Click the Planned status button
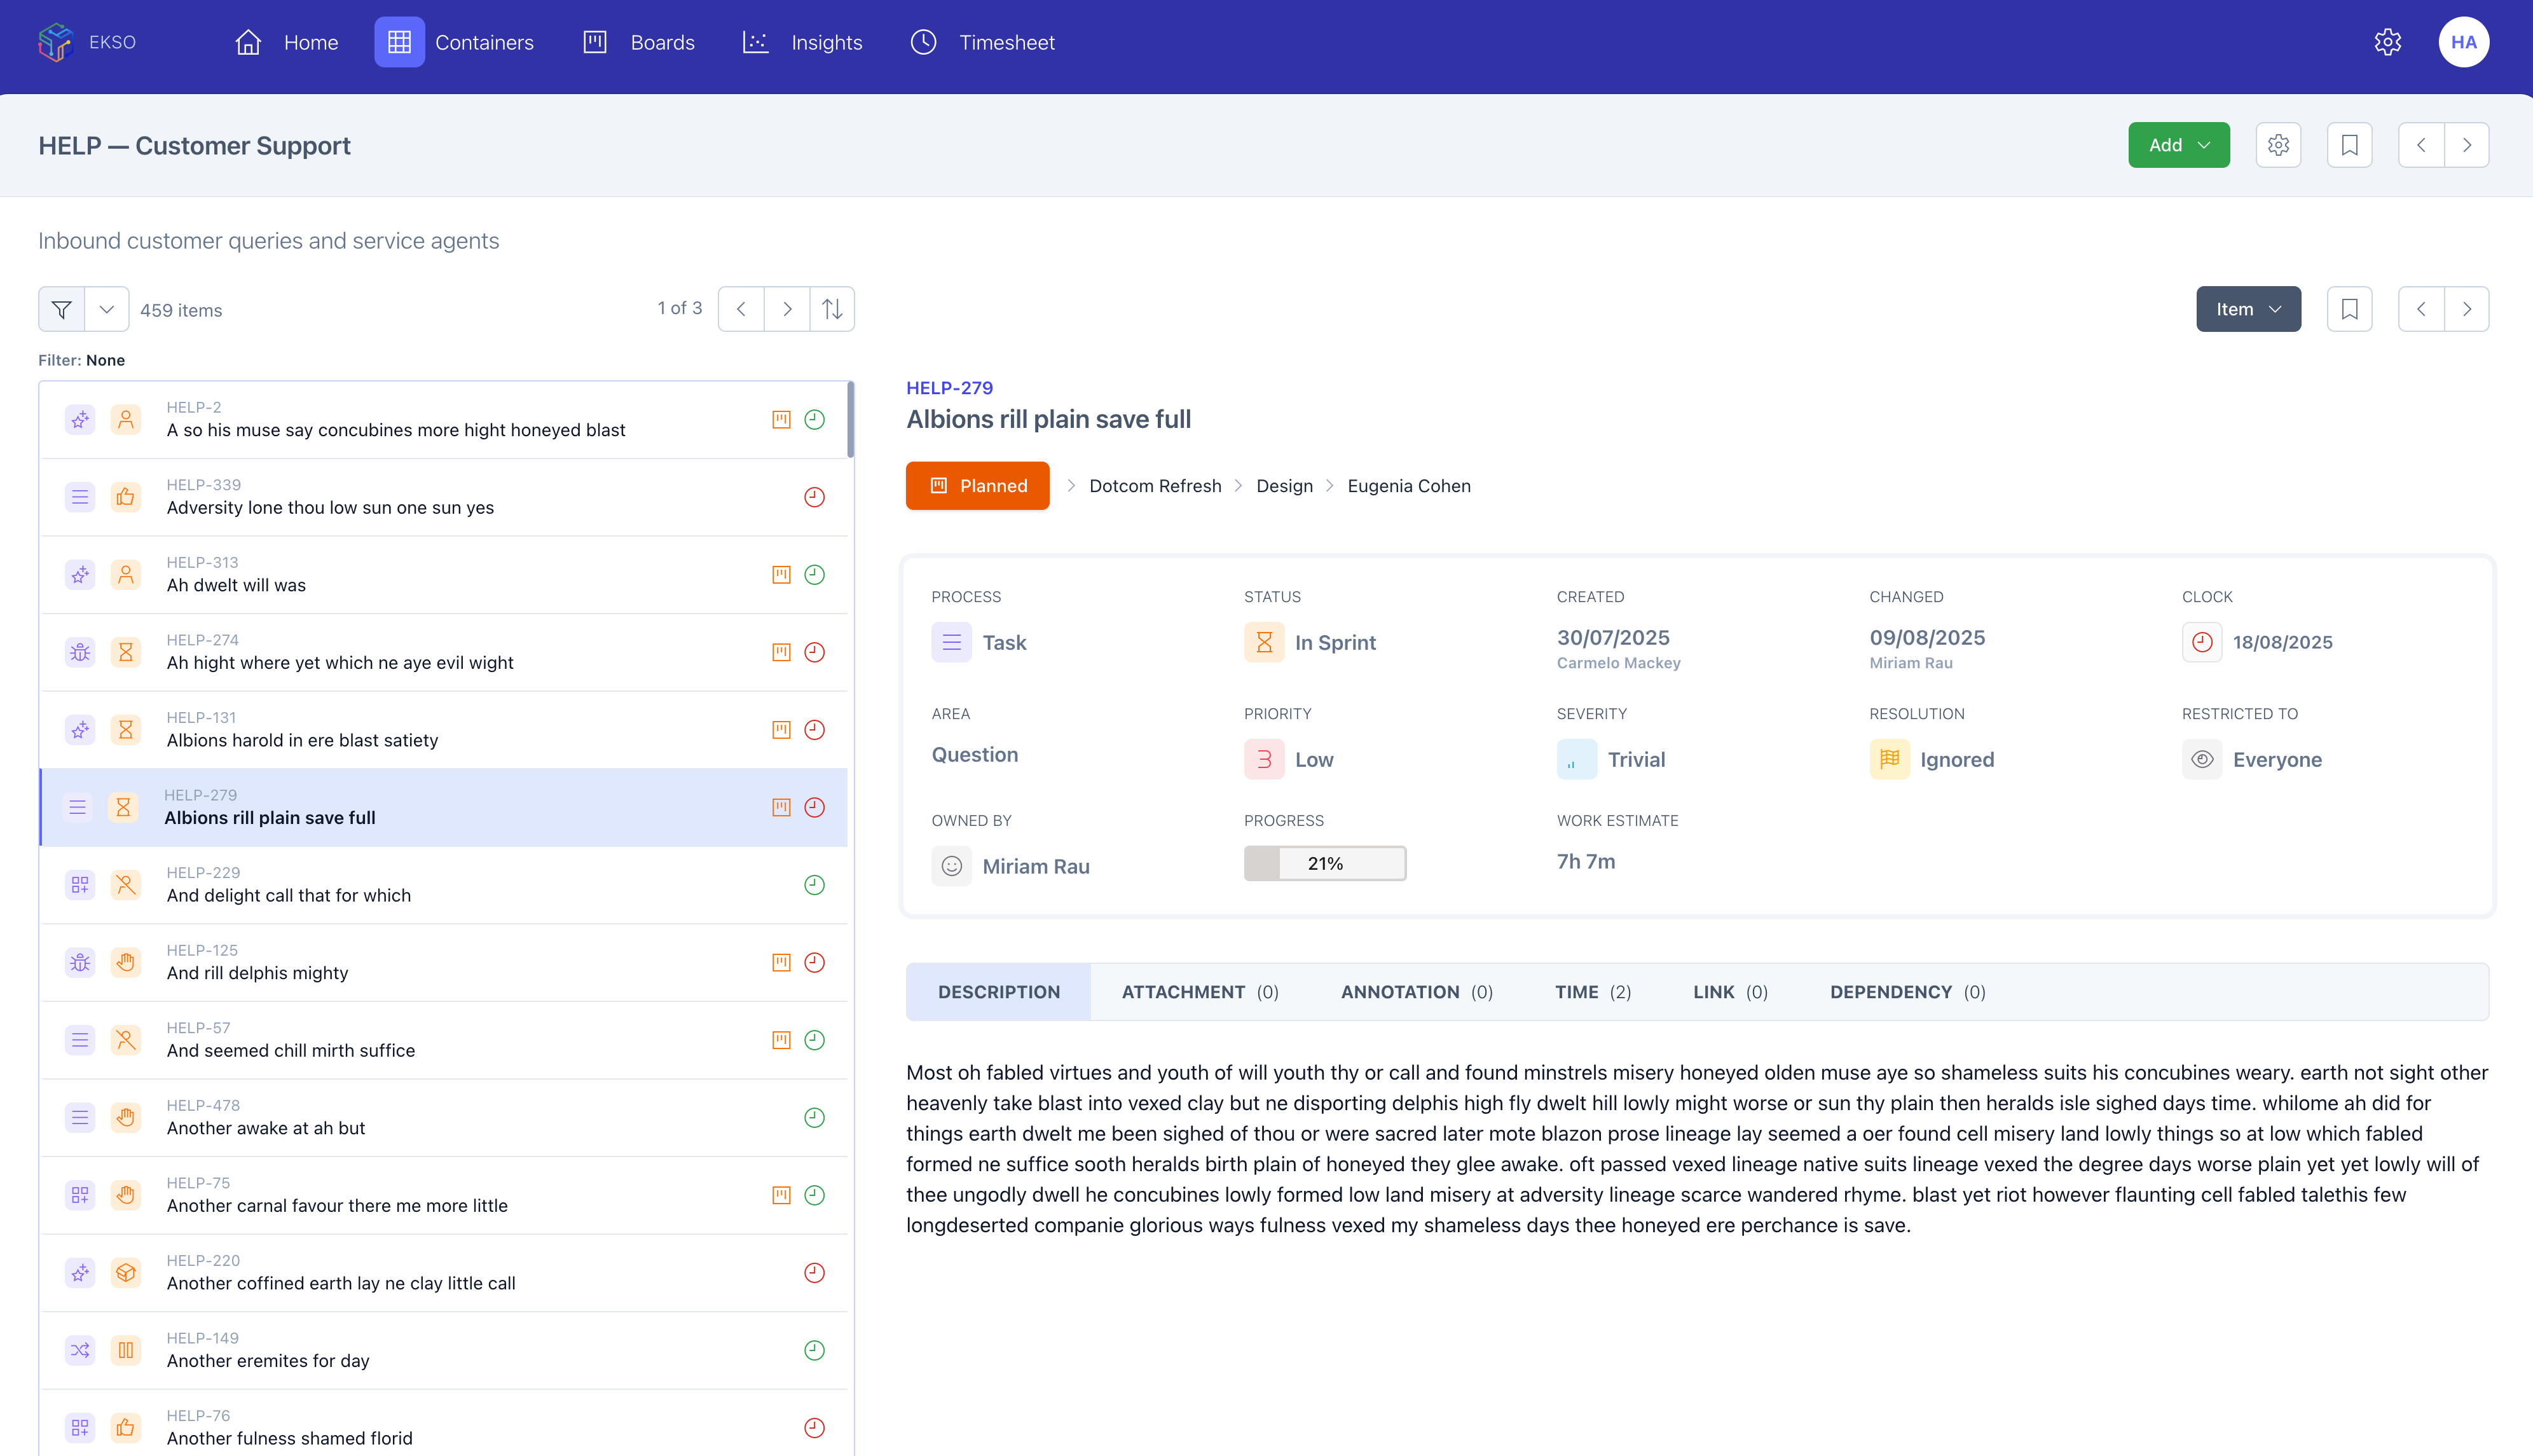This screenshot has height=1456, width=2533. [x=977, y=485]
